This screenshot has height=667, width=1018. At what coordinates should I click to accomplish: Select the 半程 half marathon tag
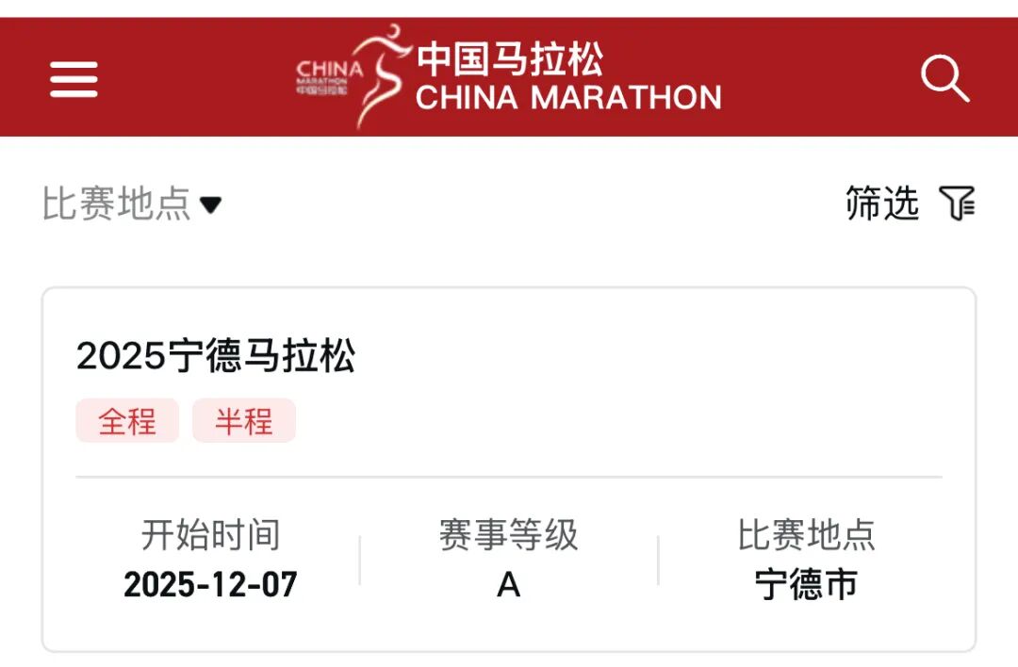click(244, 421)
